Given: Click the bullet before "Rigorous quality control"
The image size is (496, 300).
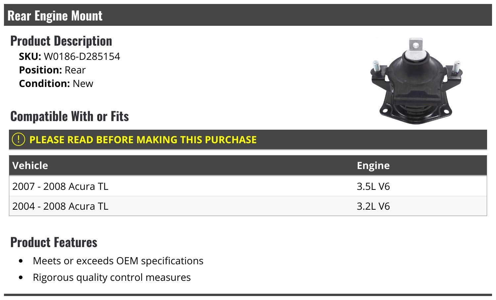Looking at the screenshot, I should [x=21, y=278].
